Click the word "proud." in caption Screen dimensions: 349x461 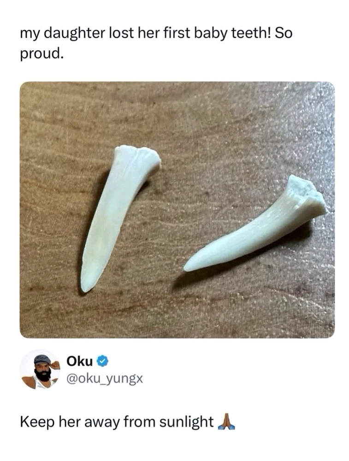pyautogui.click(x=42, y=53)
